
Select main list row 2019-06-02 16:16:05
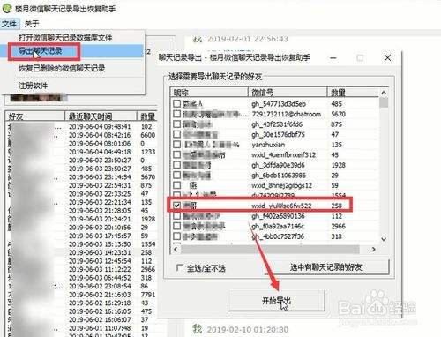[82, 311]
